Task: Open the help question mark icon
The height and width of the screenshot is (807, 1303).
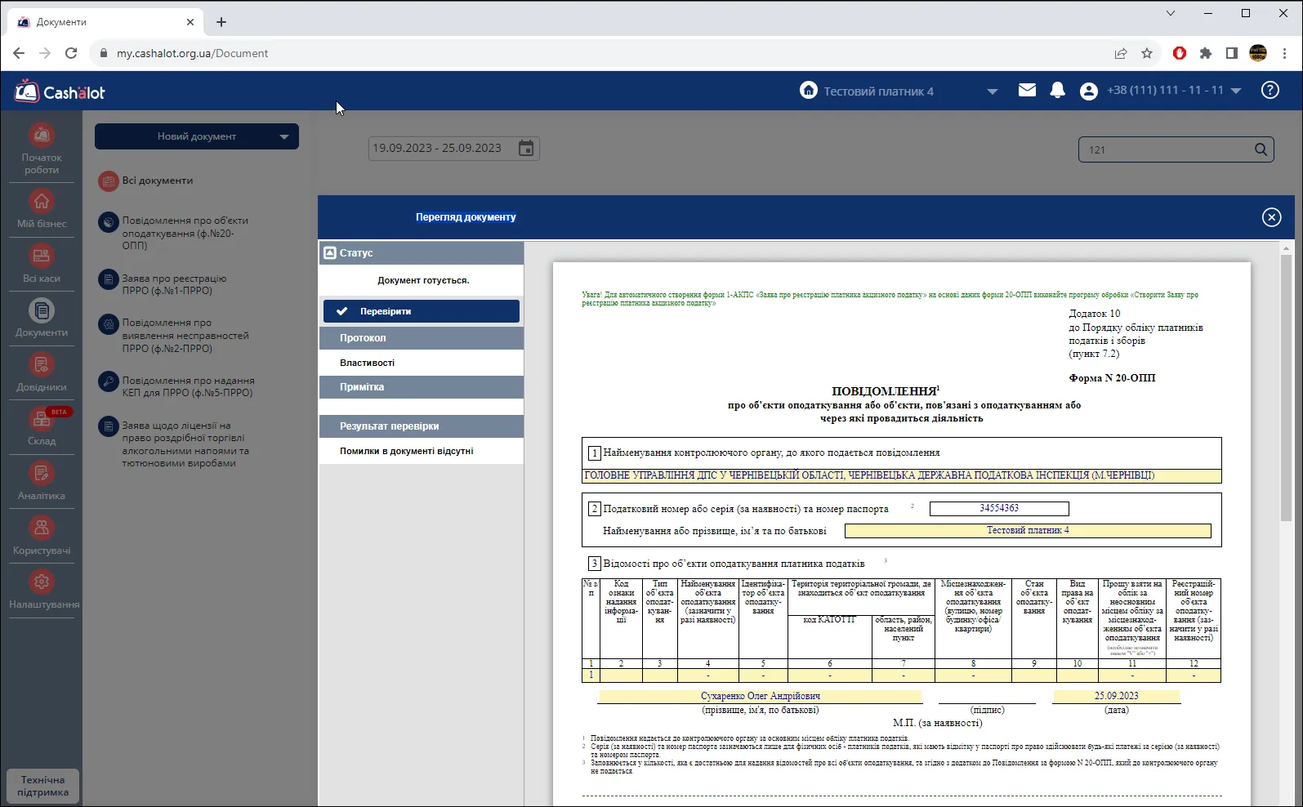Action: [x=1270, y=90]
